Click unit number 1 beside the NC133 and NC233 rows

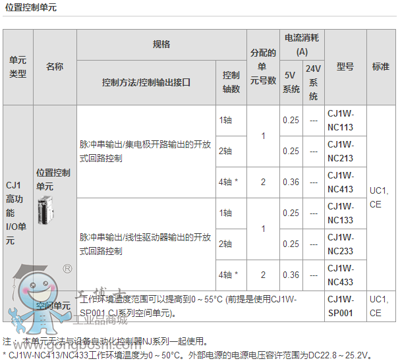point(263,229)
